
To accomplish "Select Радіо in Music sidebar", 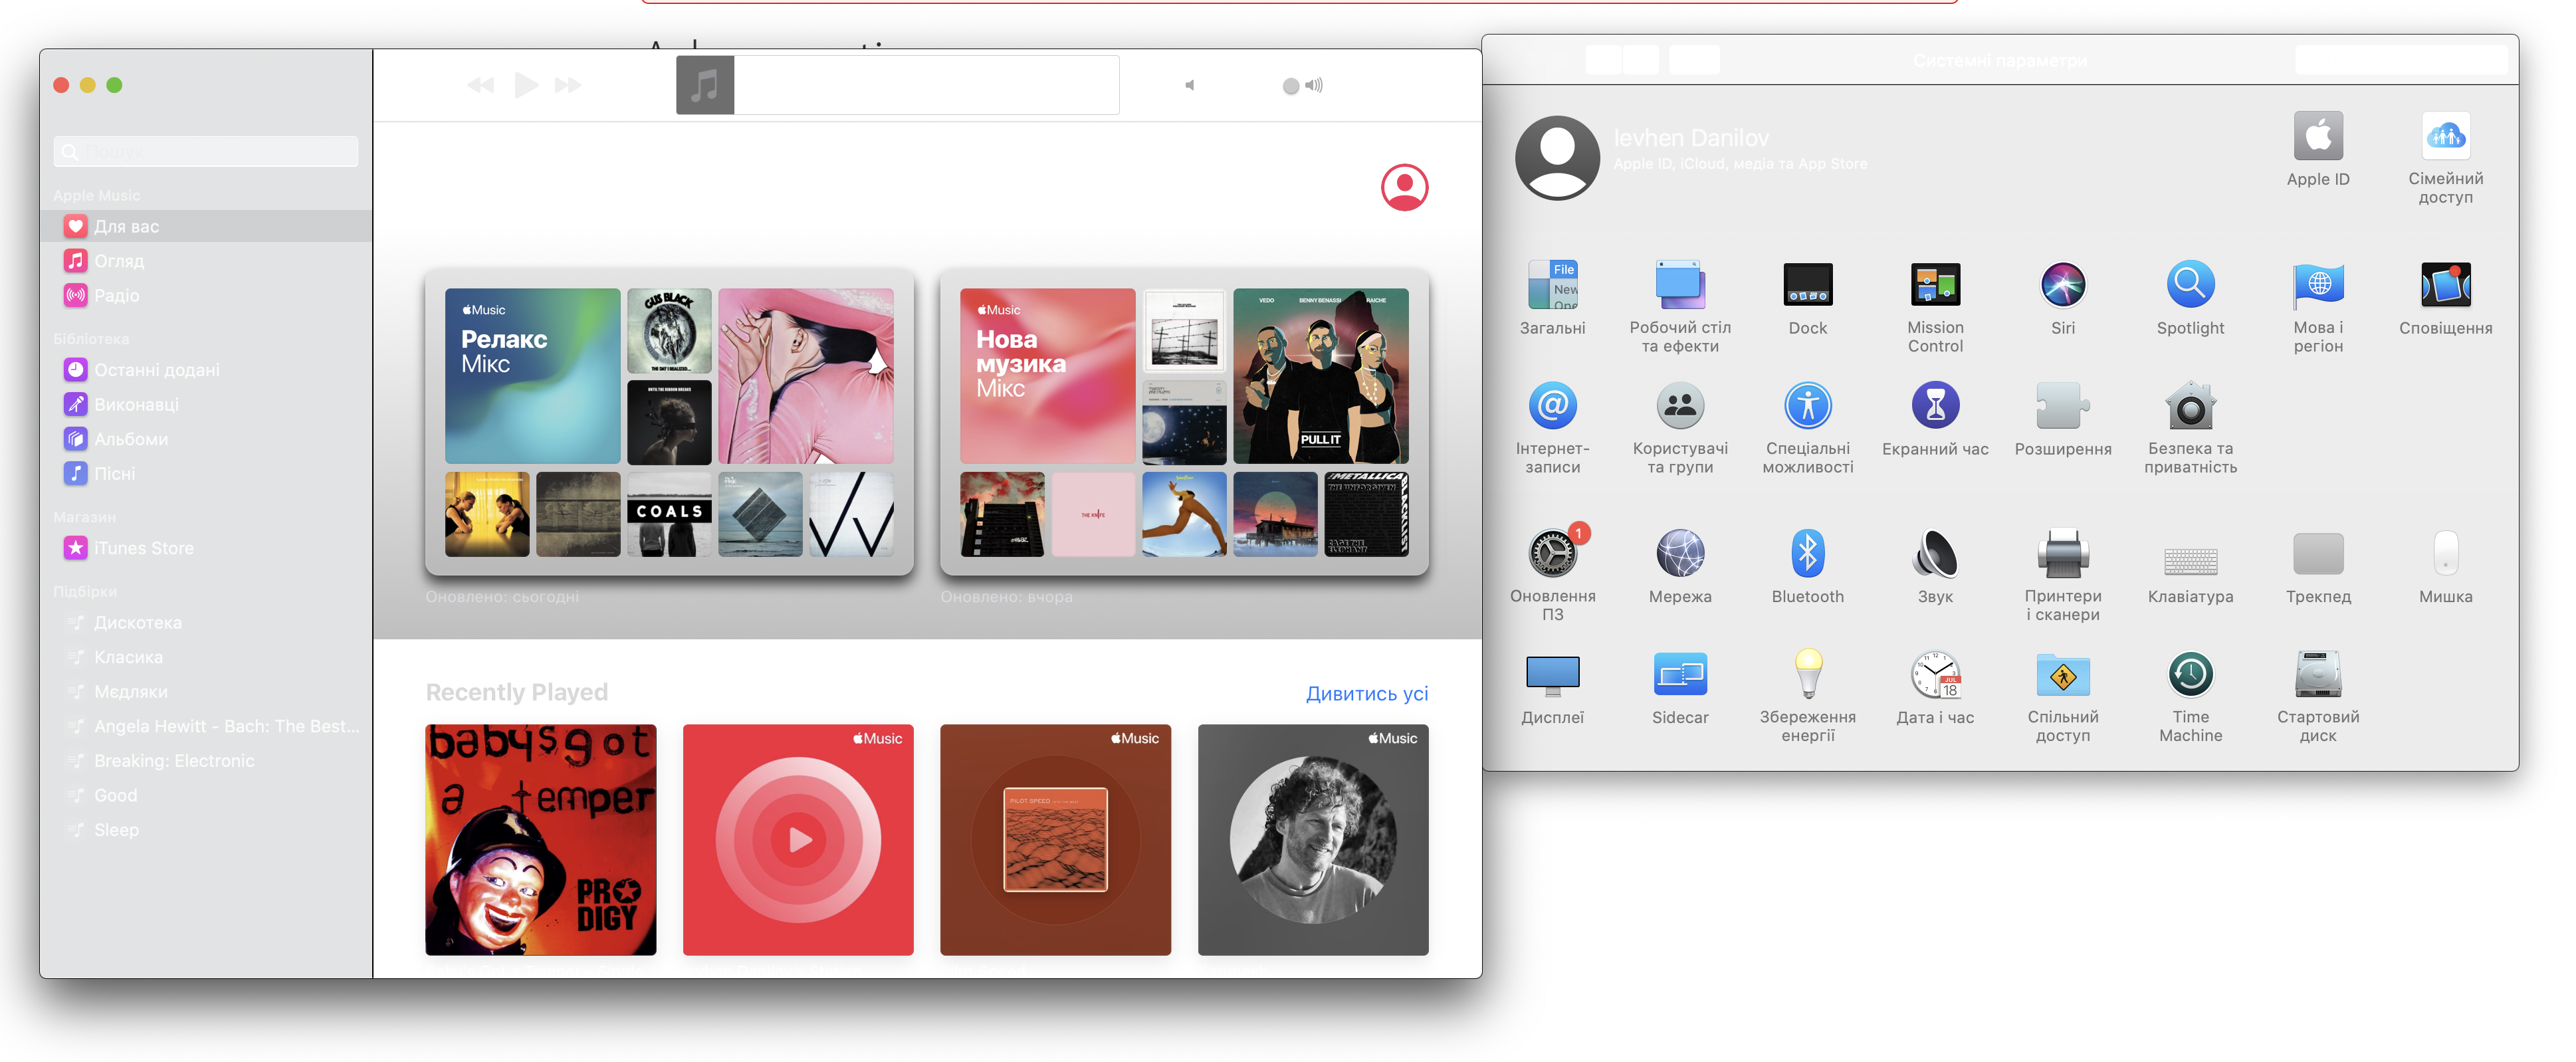I will [117, 296].
